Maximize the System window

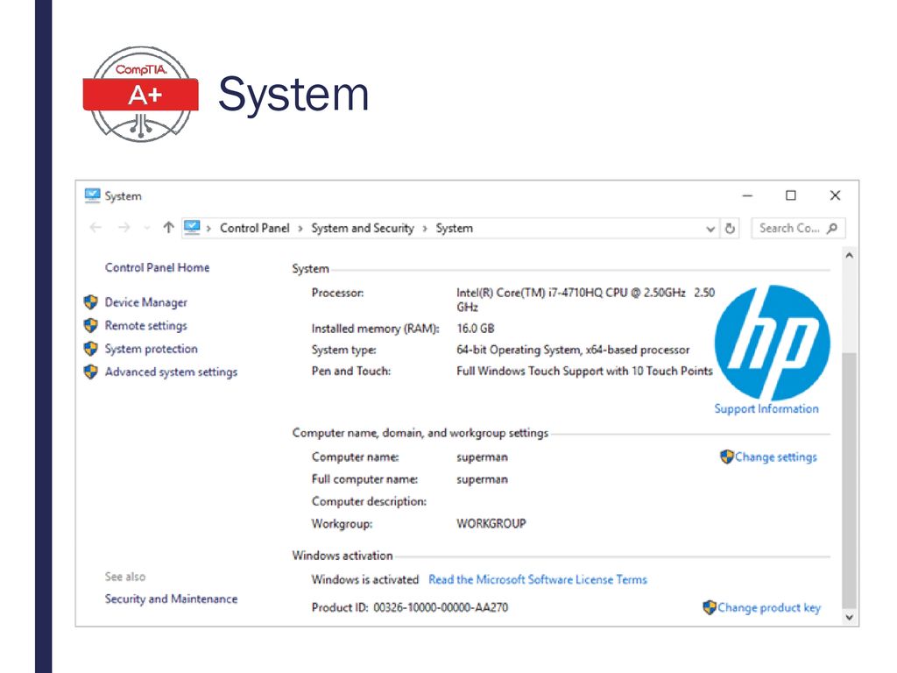(791, 195)
